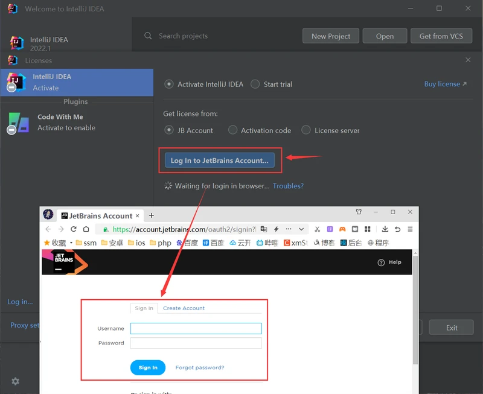The width and height of the screenshot is (483, 394).
Task: Click the settings gear icon at bottom left
Action: coord(16,381)
